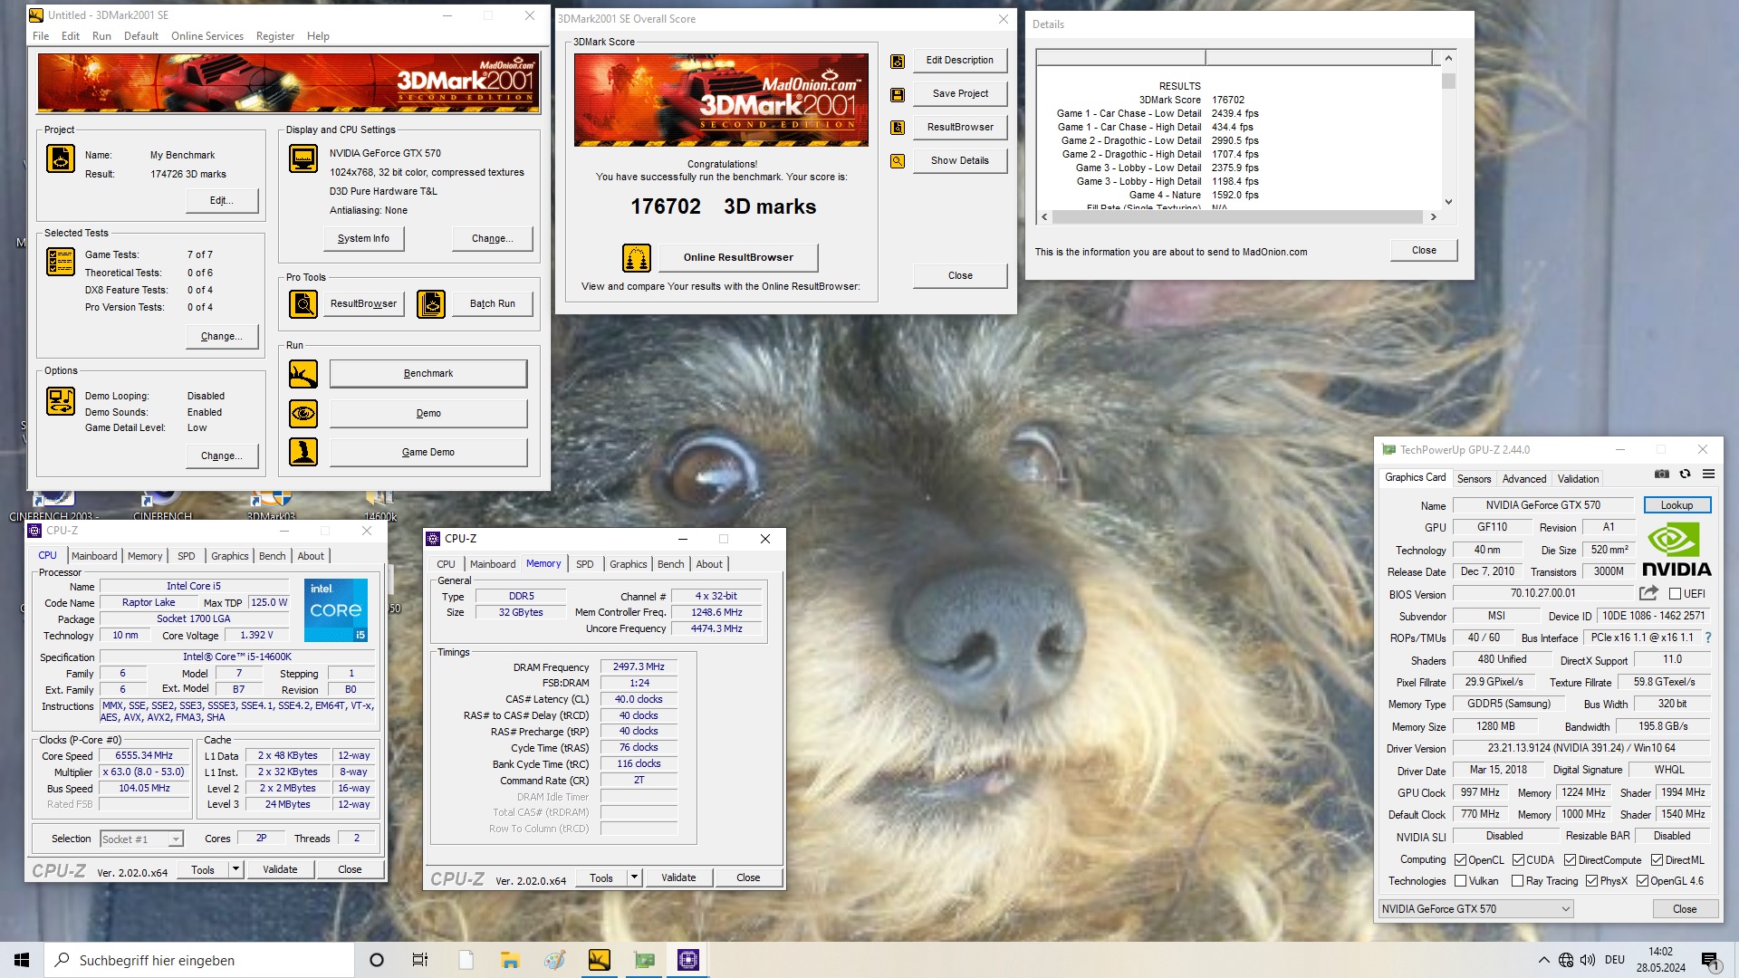Toggle the PhysX checkbox

(1591, 881)
